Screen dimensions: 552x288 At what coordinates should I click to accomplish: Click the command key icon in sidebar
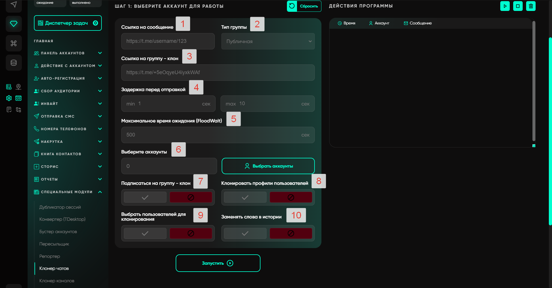(14, 43)
